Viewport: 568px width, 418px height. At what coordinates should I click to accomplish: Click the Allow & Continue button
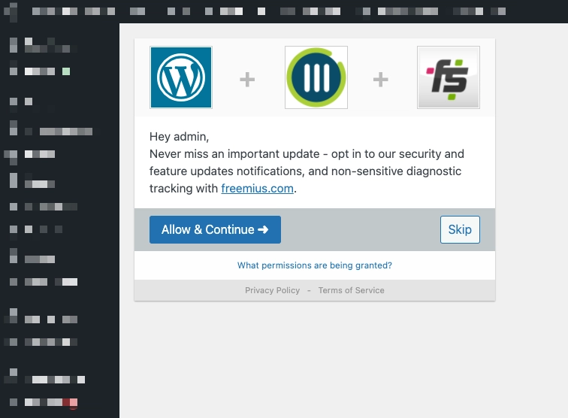(215, 229)
